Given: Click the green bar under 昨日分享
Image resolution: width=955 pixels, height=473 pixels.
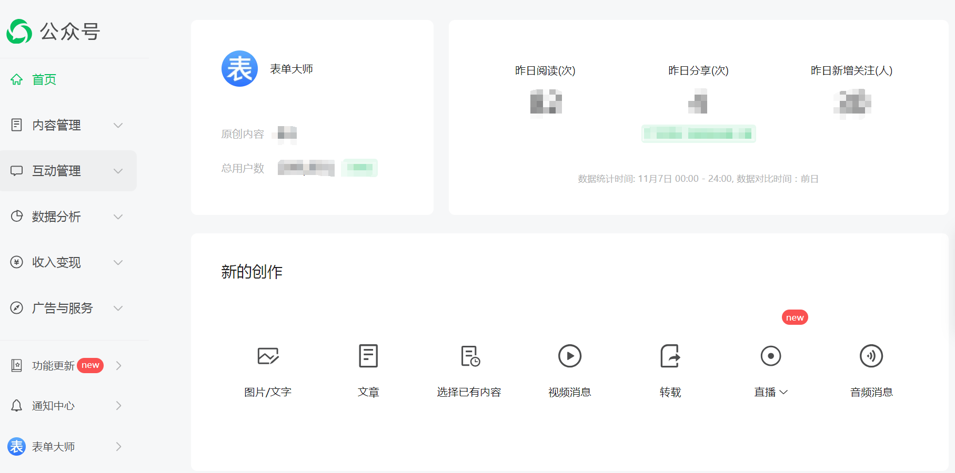Looking at the screenshot, I should tap(698, 134).
